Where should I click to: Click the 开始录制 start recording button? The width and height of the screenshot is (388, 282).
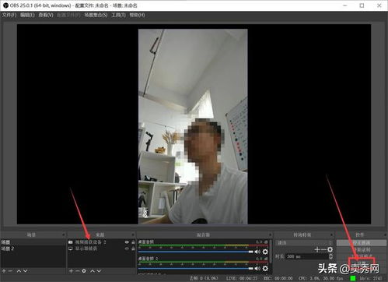[362, 249]
